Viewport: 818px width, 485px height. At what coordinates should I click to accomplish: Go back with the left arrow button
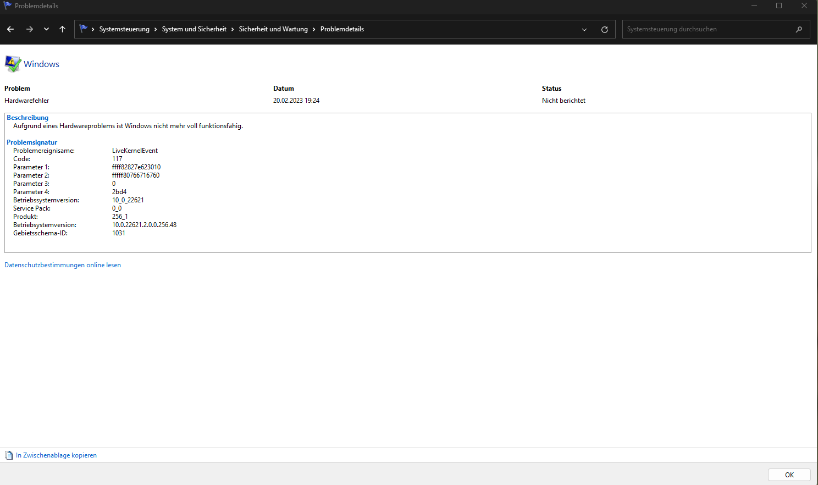point(10,29)
